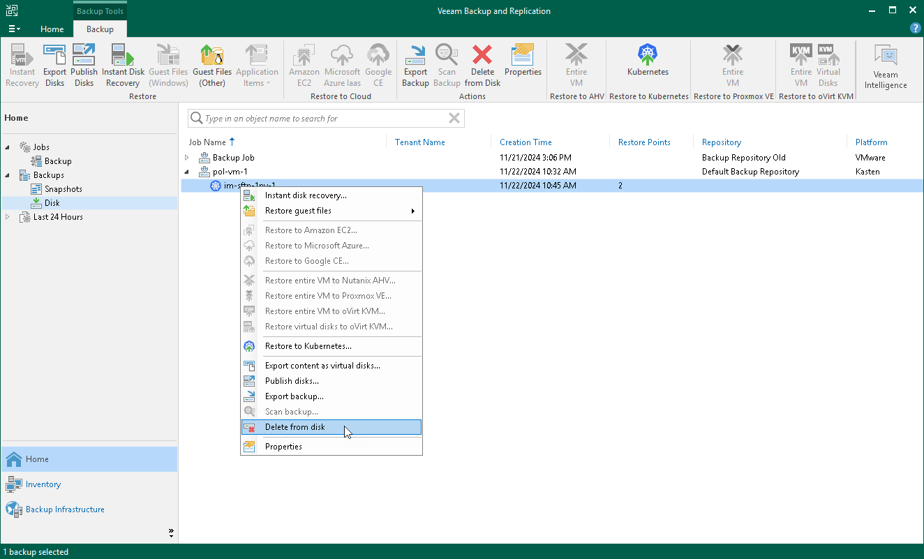Screen dimensions: 924x559
Task: Click Google CE restore icon
Action: [x=378, y=66]
